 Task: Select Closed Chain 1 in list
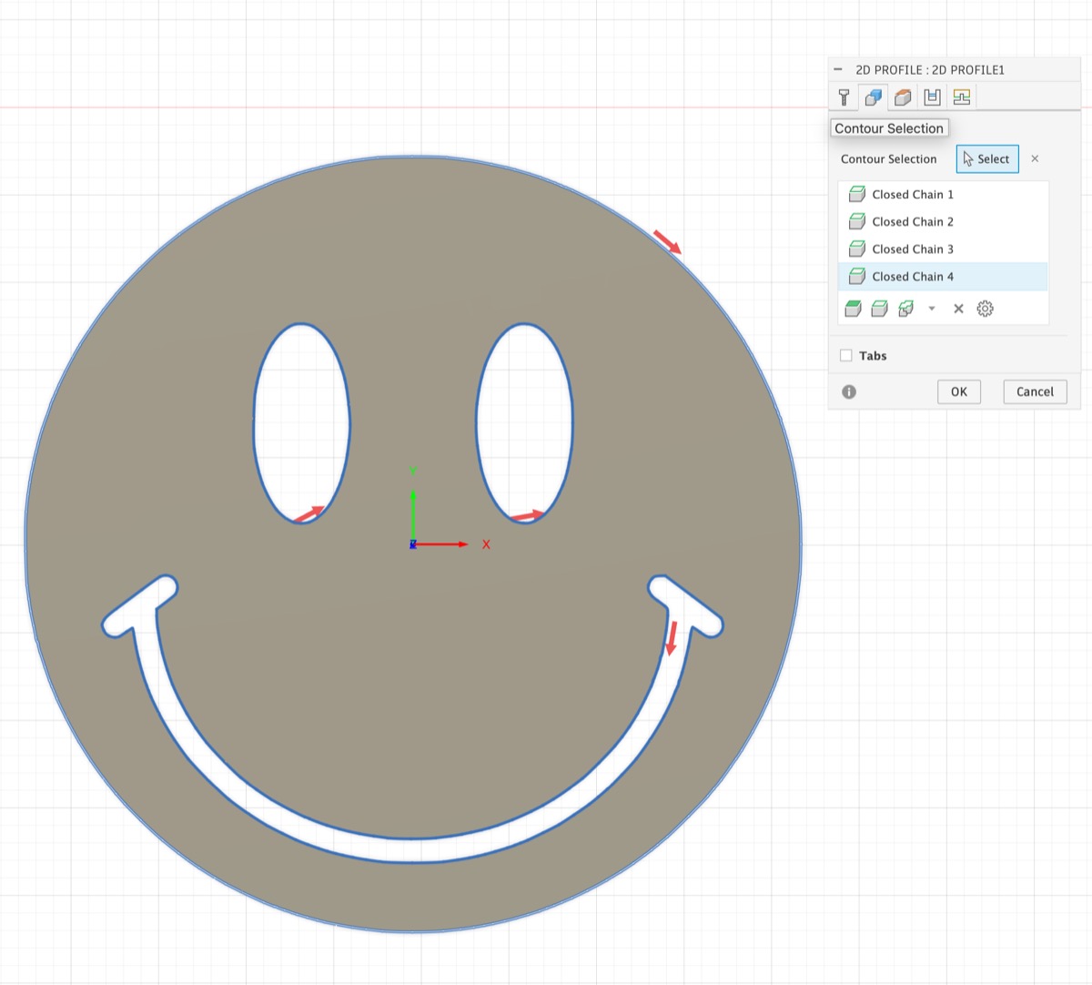tap(912, 195)
